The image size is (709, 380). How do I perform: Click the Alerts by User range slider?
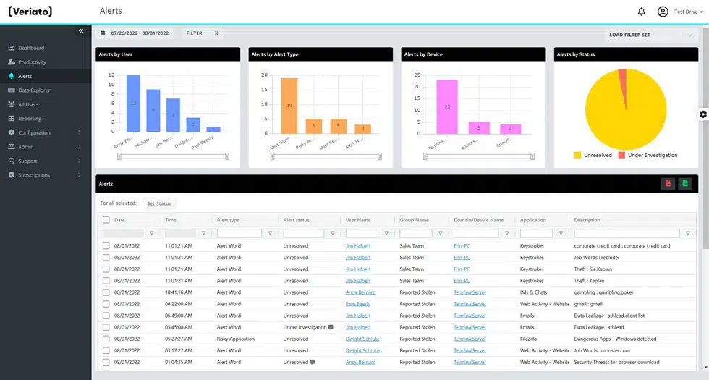pyautogui.click(x=174, y=156)
